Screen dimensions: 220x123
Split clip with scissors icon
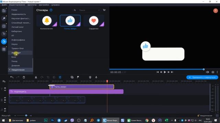point(36,77)
